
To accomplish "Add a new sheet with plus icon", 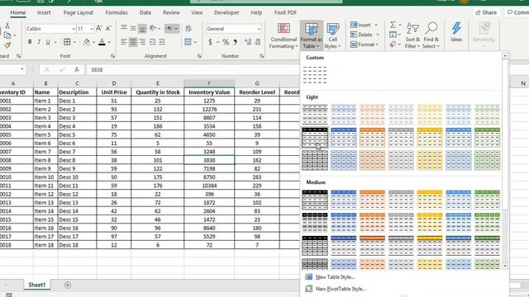I will (x=68, y=285).
